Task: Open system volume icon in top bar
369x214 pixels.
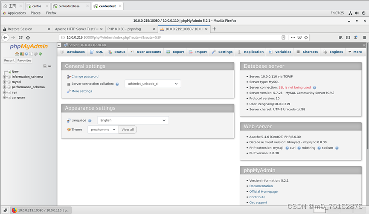Action: [357, 13]
